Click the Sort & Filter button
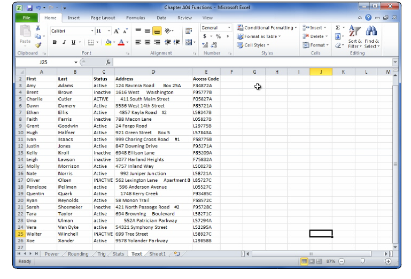411x279 pixels. [355, 36]
